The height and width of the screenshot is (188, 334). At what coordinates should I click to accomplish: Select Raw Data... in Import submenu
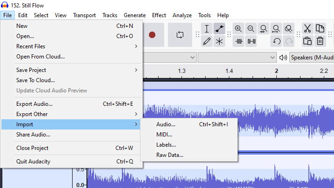tap(189, 155)
